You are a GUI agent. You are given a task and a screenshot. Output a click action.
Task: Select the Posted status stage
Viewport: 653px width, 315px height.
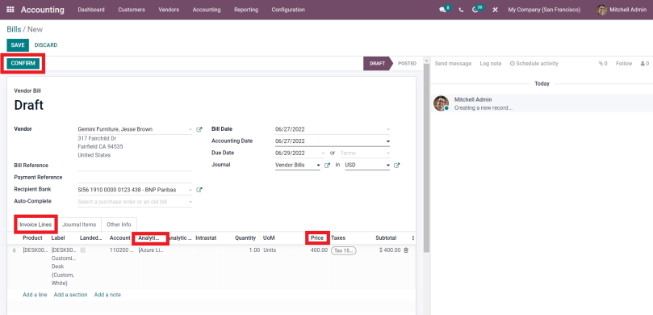[407, 64]
